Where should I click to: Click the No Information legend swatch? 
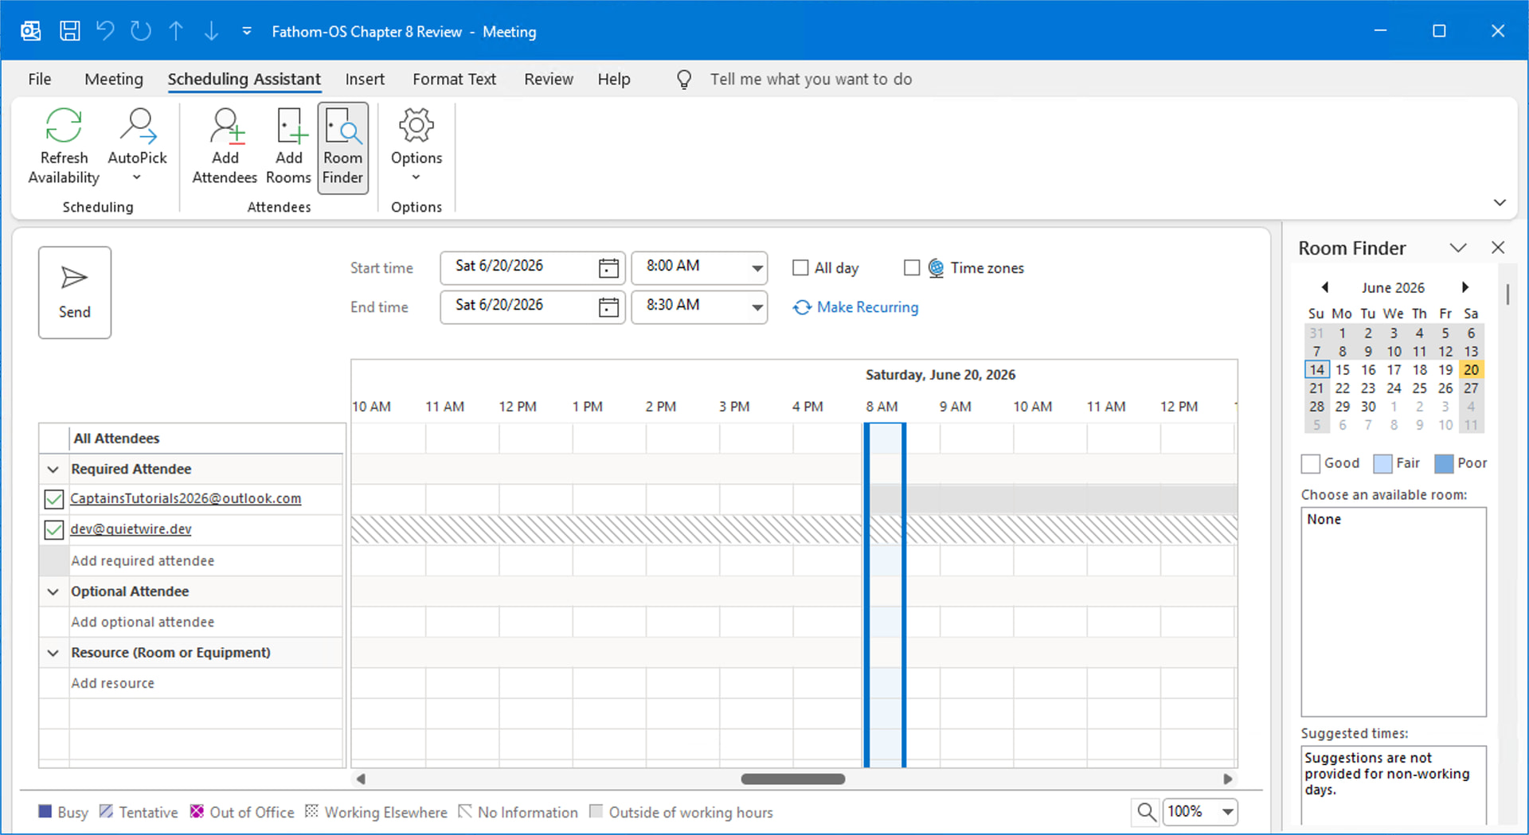click(x=465, y=811)
